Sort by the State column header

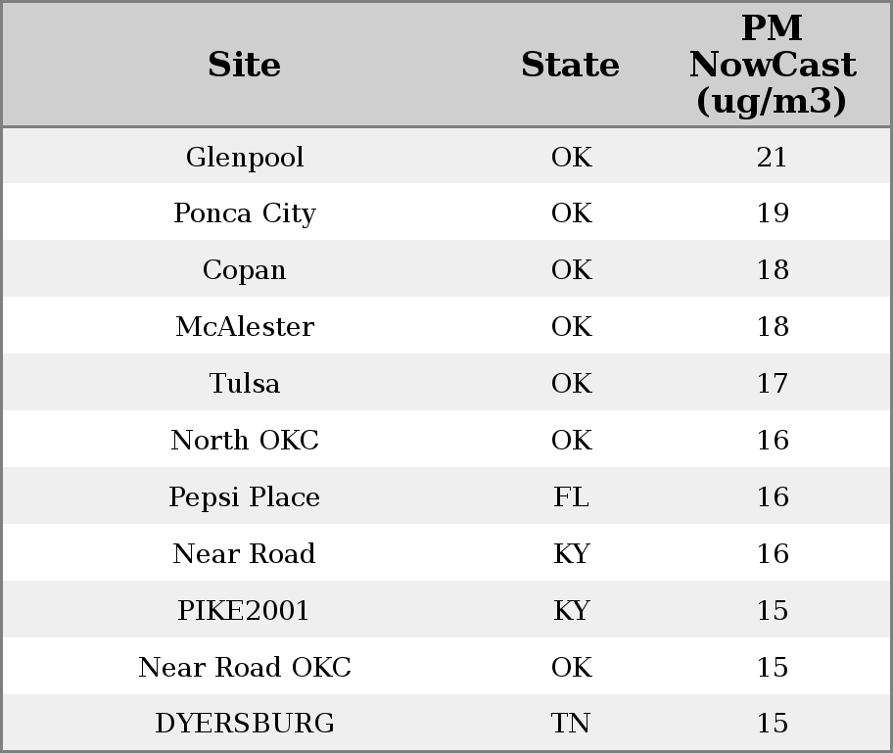click(570, 65)
